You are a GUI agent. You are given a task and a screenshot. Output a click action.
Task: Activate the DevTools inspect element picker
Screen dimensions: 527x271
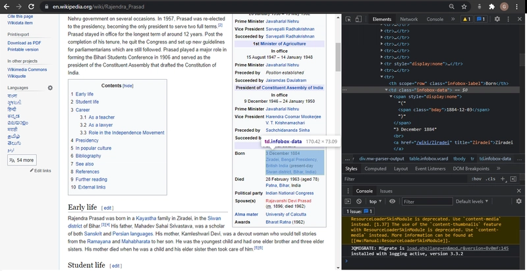click(348, 19)
